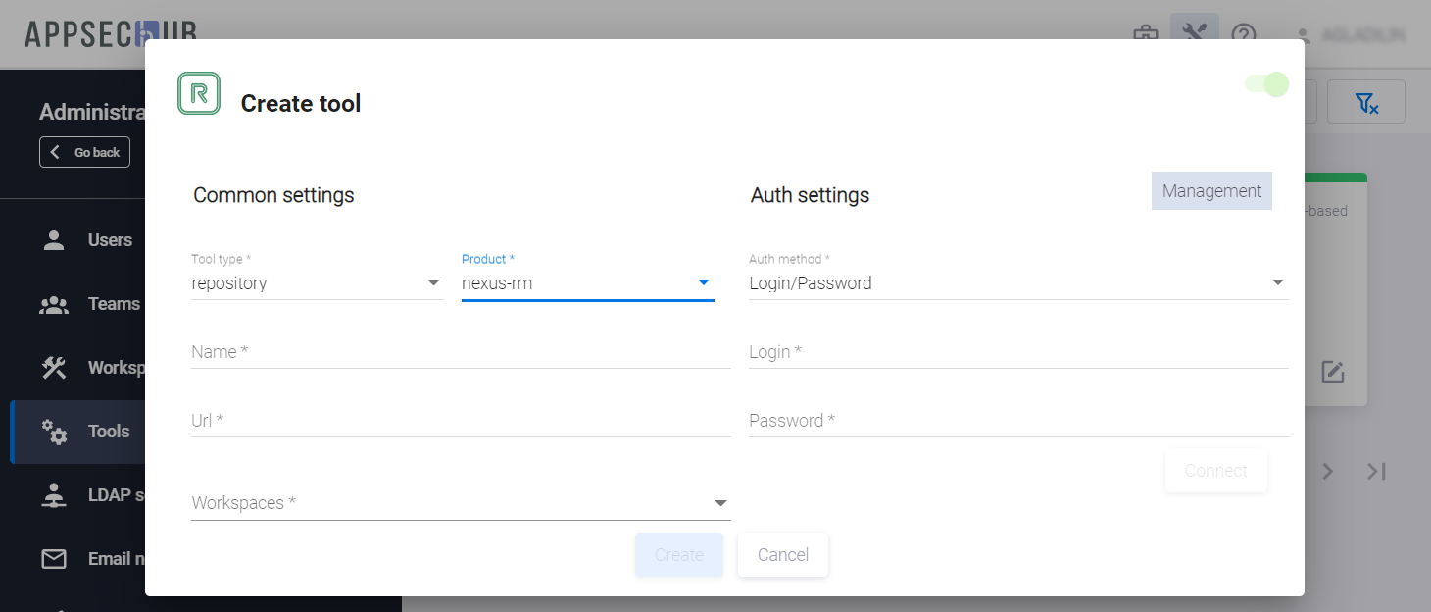Select Tools in the administration sidebar
Image resolution: width=1431 pixels, height=612 pixels.
tap(108, 432)
